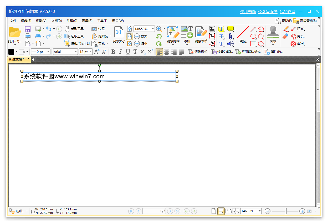Click the yellow sticky note comment icon
This screenshot has height=223, width=328.
tap(230, 29)
